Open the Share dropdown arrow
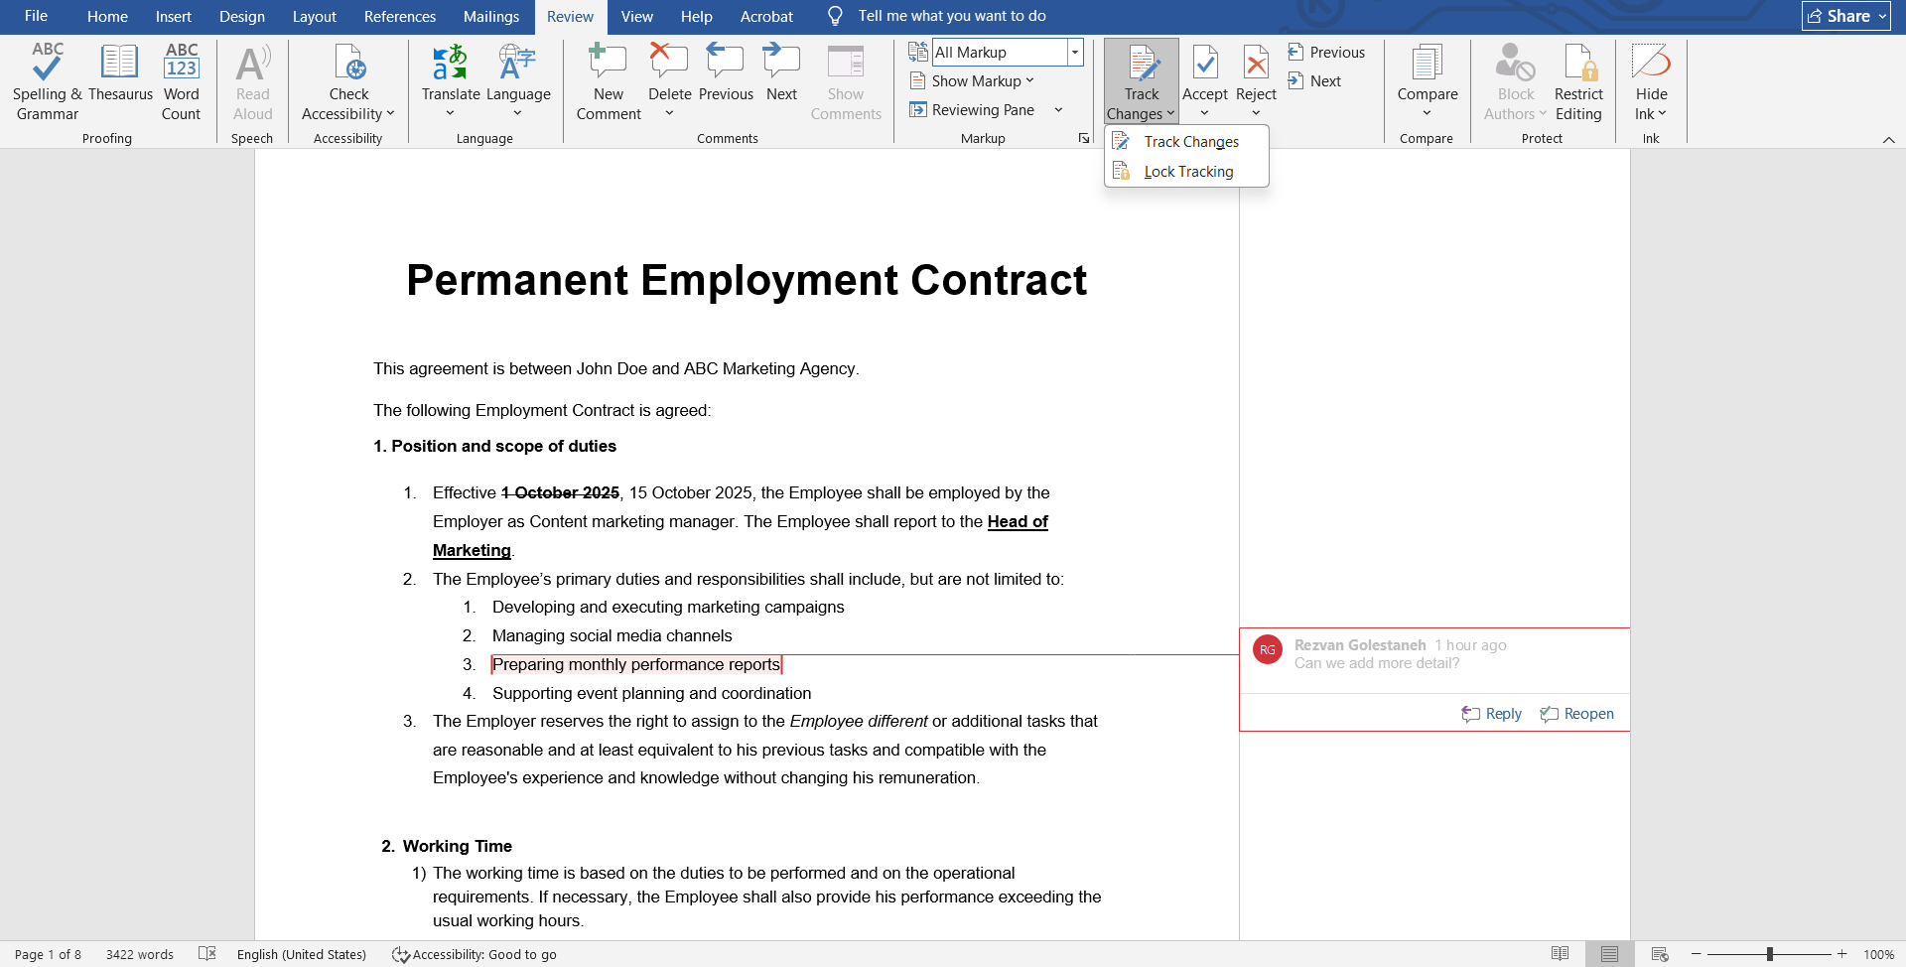The image size is (1906, 967). point(1882,16)
